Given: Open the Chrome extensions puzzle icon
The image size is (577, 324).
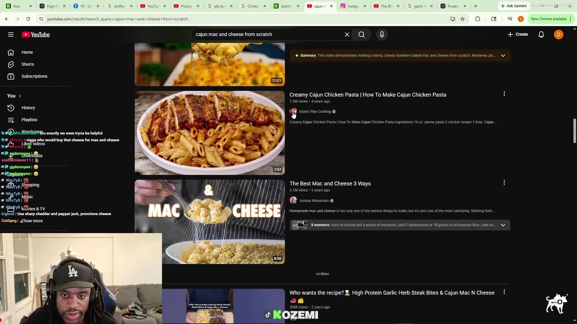Looking at the screenshot, I should click(x=477, y=19).
